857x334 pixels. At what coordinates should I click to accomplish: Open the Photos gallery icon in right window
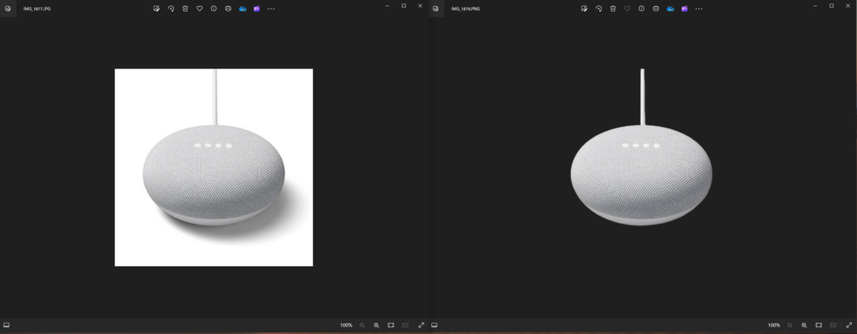pyautogui.click(x=435, y=8)
